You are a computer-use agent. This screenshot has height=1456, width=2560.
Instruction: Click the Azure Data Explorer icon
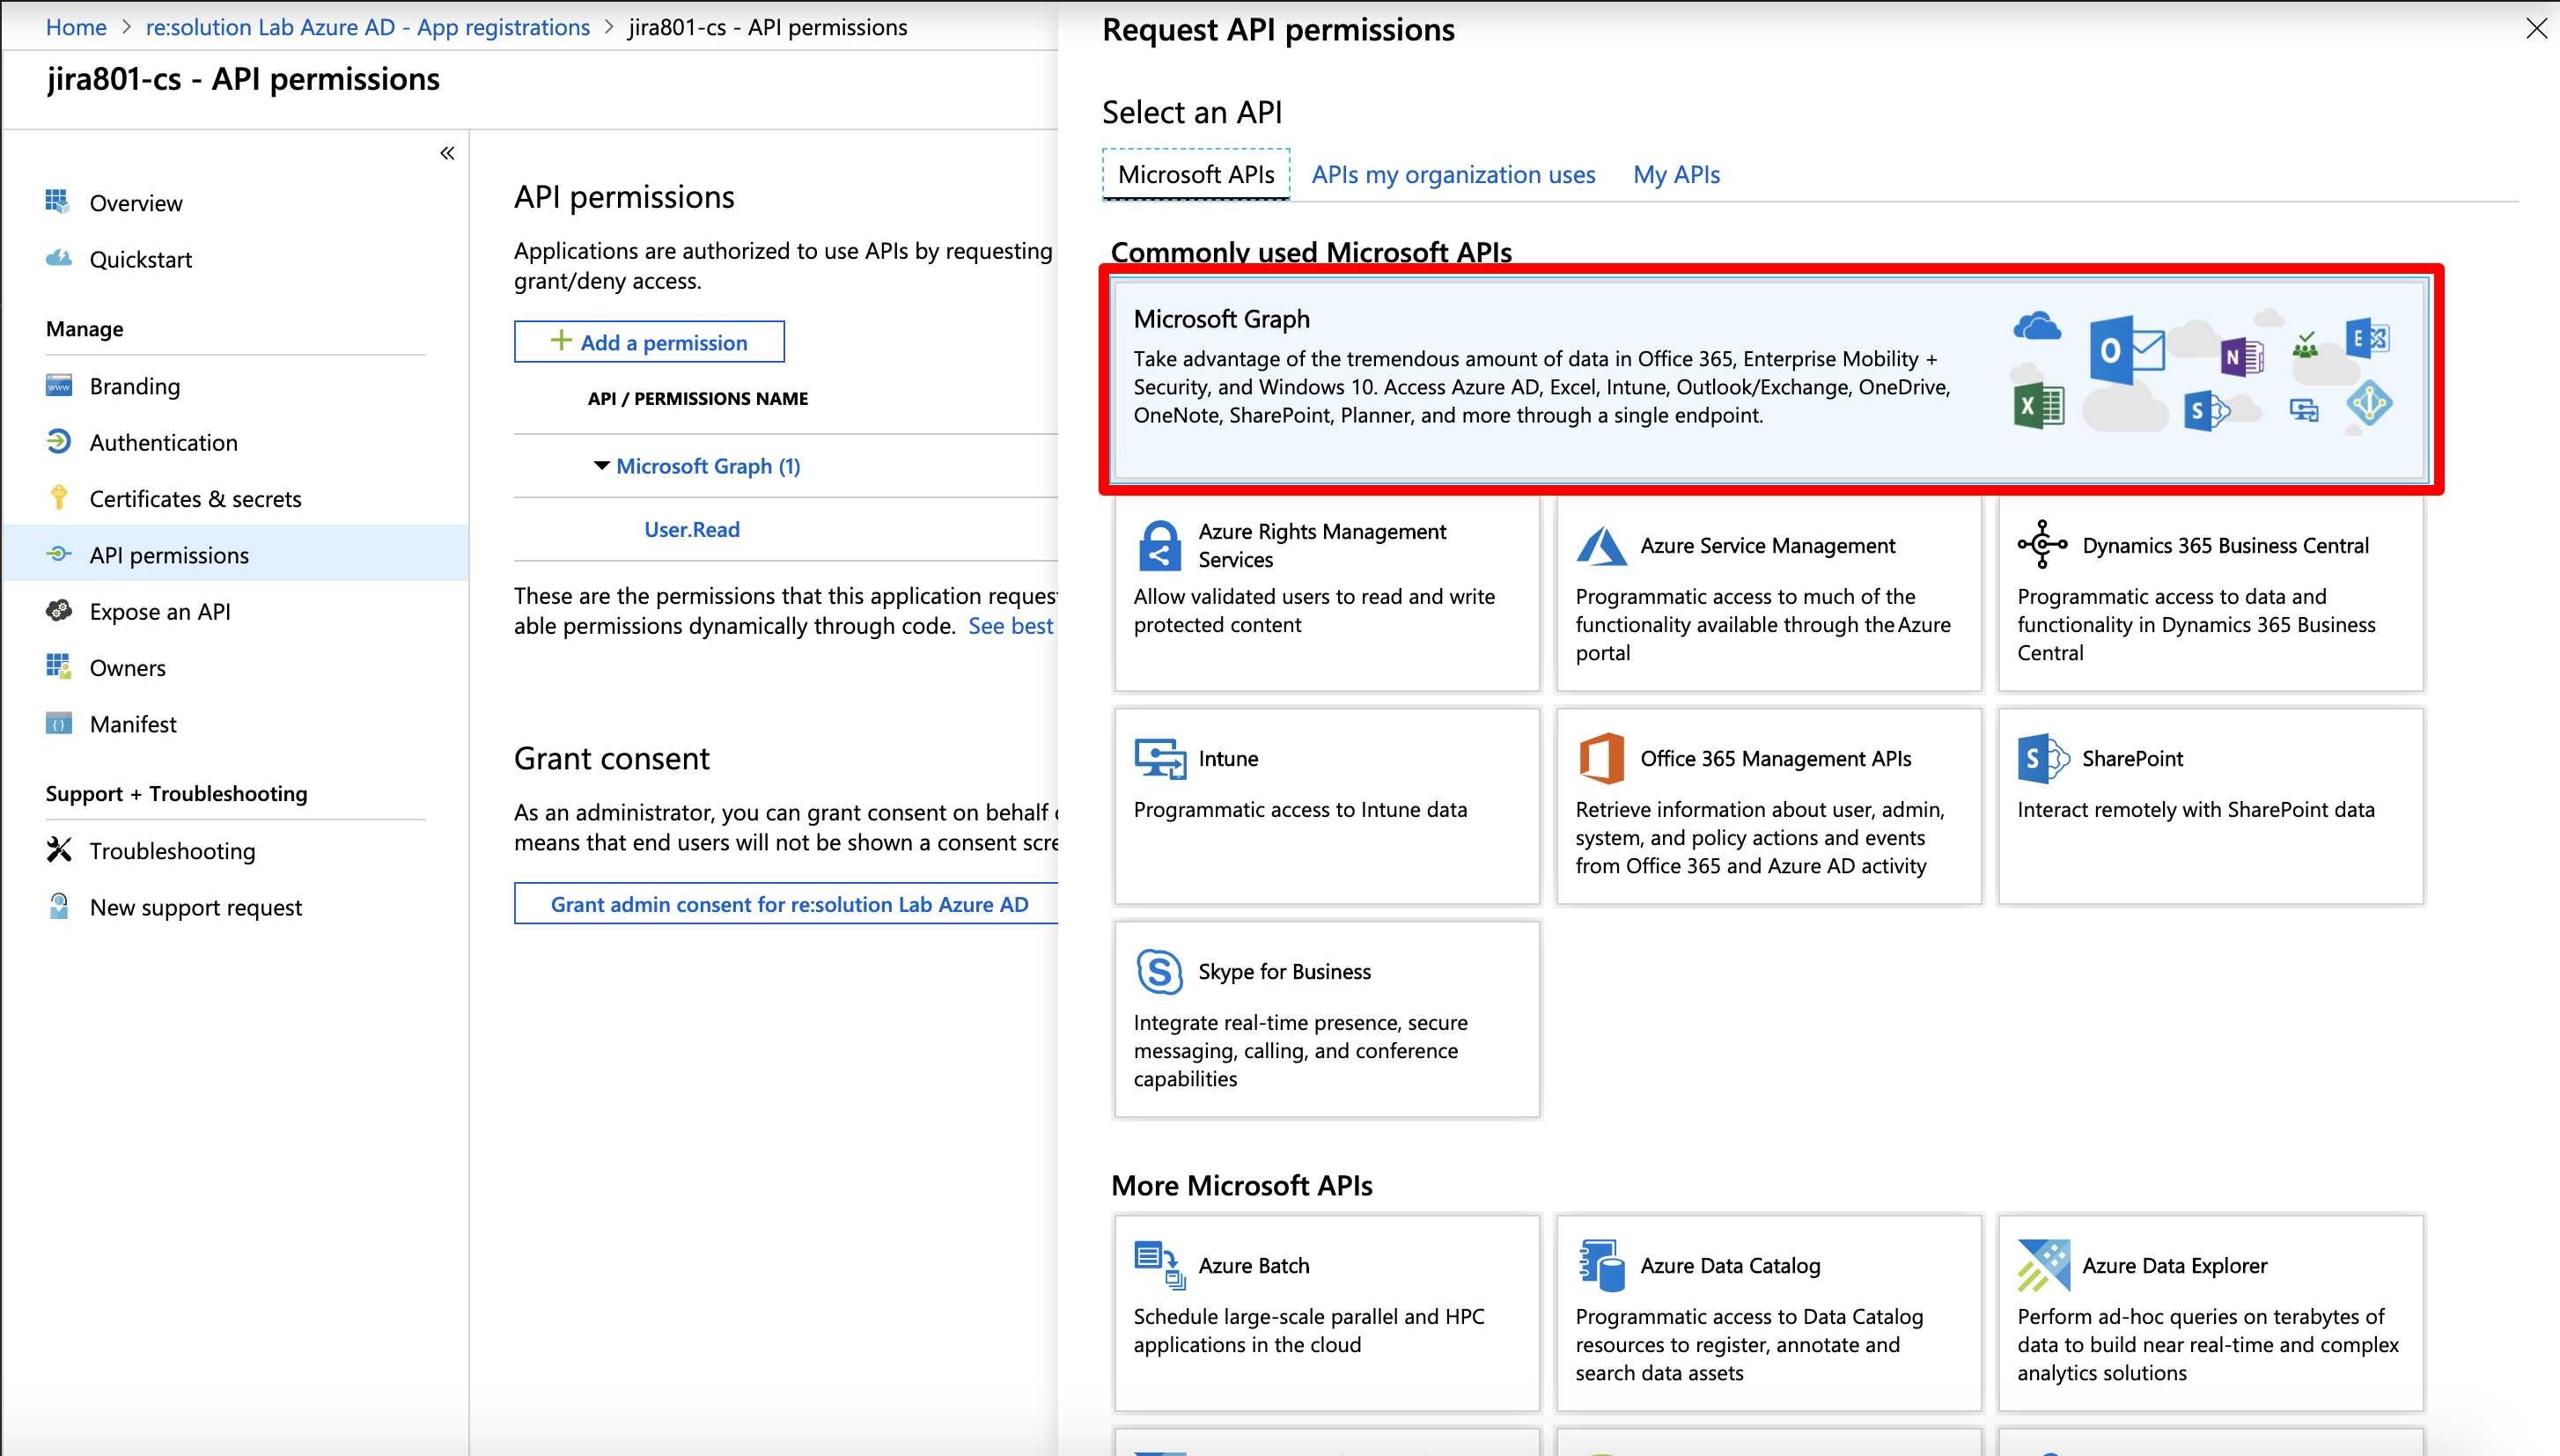(x=2043, y=1265)
